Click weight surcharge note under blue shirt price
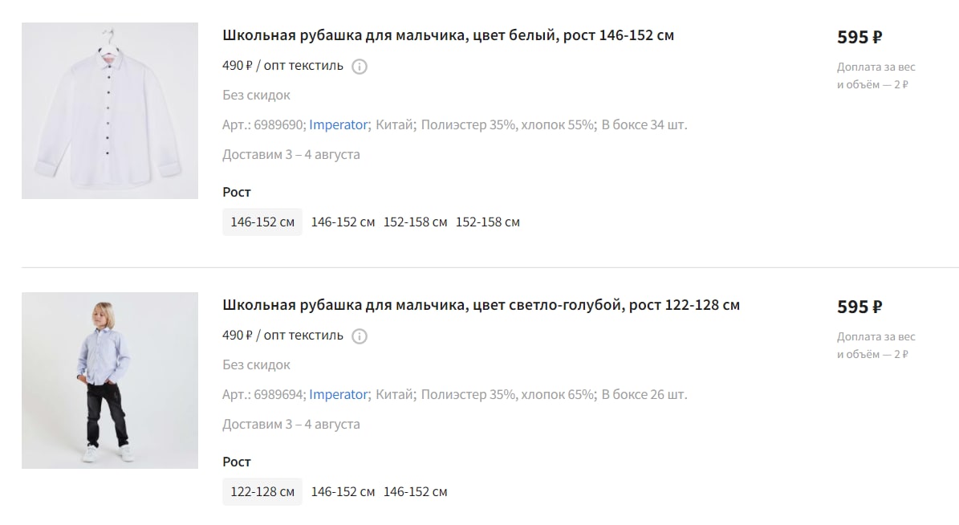Screen dimensions: 959x525 [x=876, y=346]
